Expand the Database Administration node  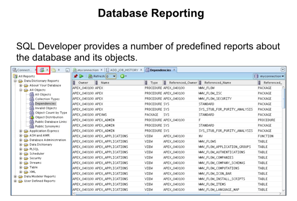(21, 140)
